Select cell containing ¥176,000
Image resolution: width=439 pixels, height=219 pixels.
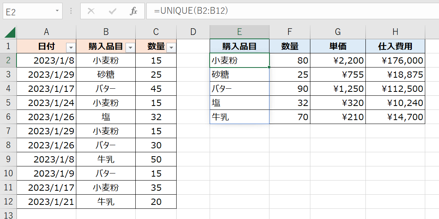click(395, 60)
